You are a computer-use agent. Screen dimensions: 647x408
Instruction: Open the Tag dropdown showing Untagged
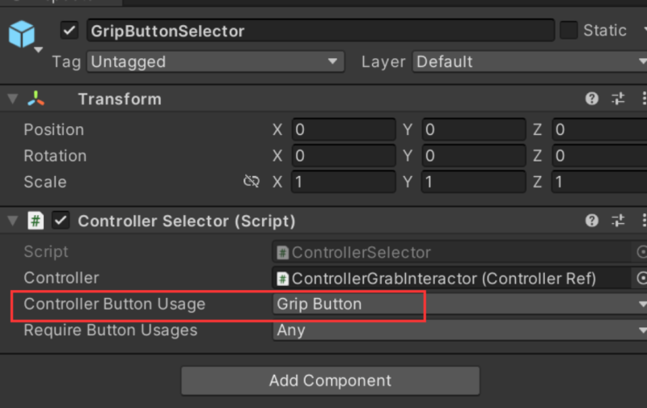pos(215,61)
